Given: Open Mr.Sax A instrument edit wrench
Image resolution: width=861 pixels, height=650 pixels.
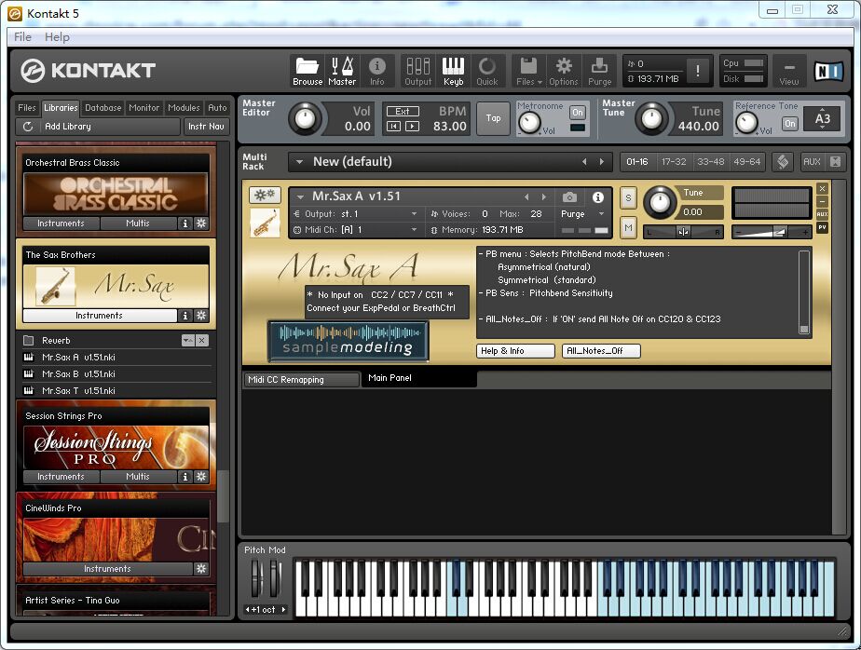Looking at the screenshot, I should click(265, 195).
